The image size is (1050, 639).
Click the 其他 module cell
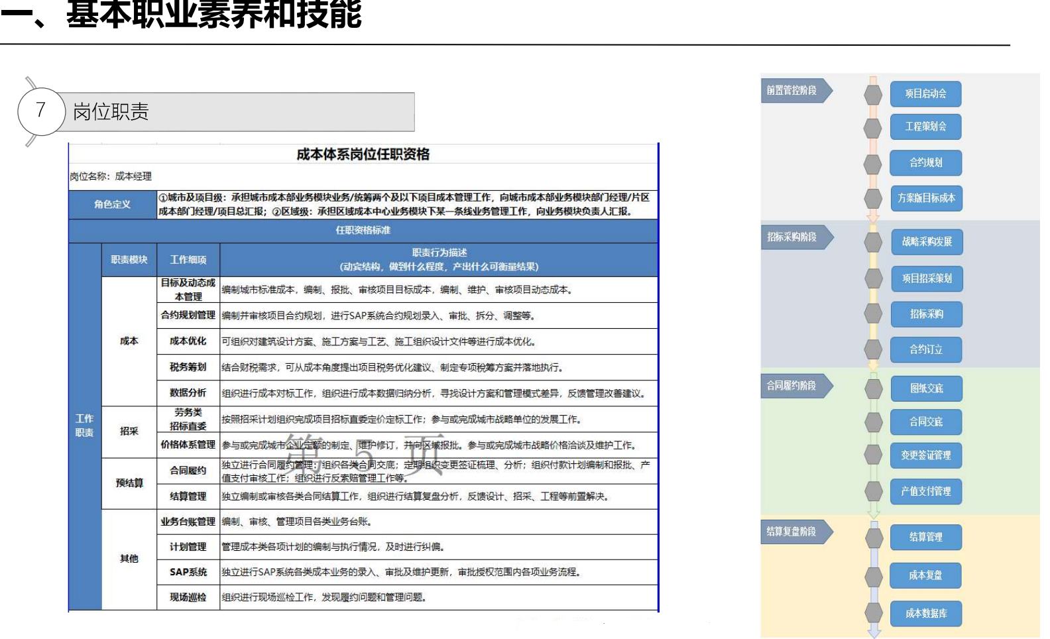click(129, 559)
